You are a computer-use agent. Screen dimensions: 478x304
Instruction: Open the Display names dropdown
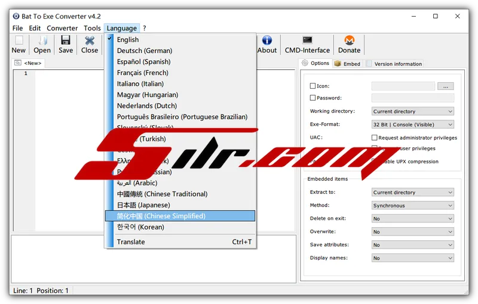(x=412, y=258)
